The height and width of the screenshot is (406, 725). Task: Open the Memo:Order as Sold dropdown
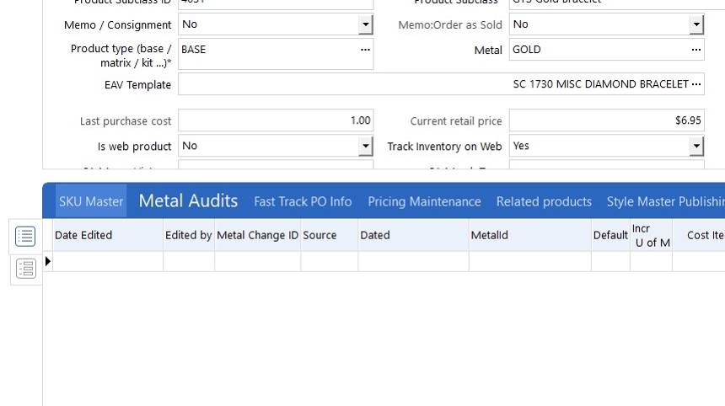(696, 25)
